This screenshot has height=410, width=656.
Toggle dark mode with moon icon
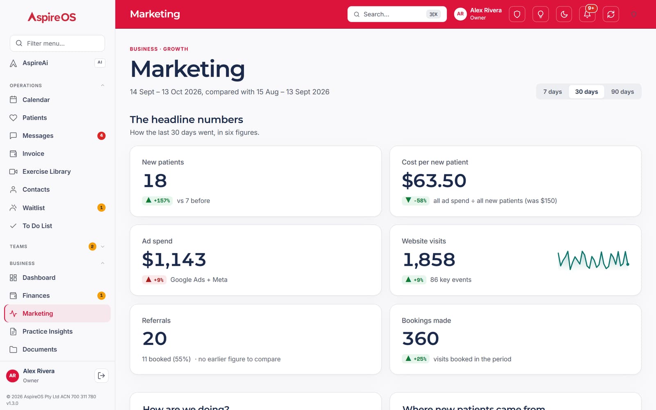564,14
